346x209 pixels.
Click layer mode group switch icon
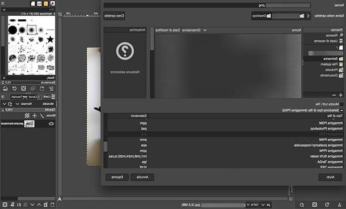click(10, 104)
